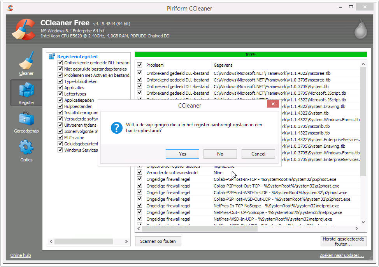Toggle Ontbrekende gedeelde DLL-bestanden checkbox

click(60, 63)
